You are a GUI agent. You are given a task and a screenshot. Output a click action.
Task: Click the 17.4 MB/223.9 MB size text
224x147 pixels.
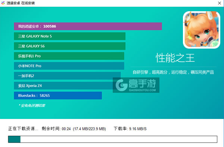click(89, 129)
